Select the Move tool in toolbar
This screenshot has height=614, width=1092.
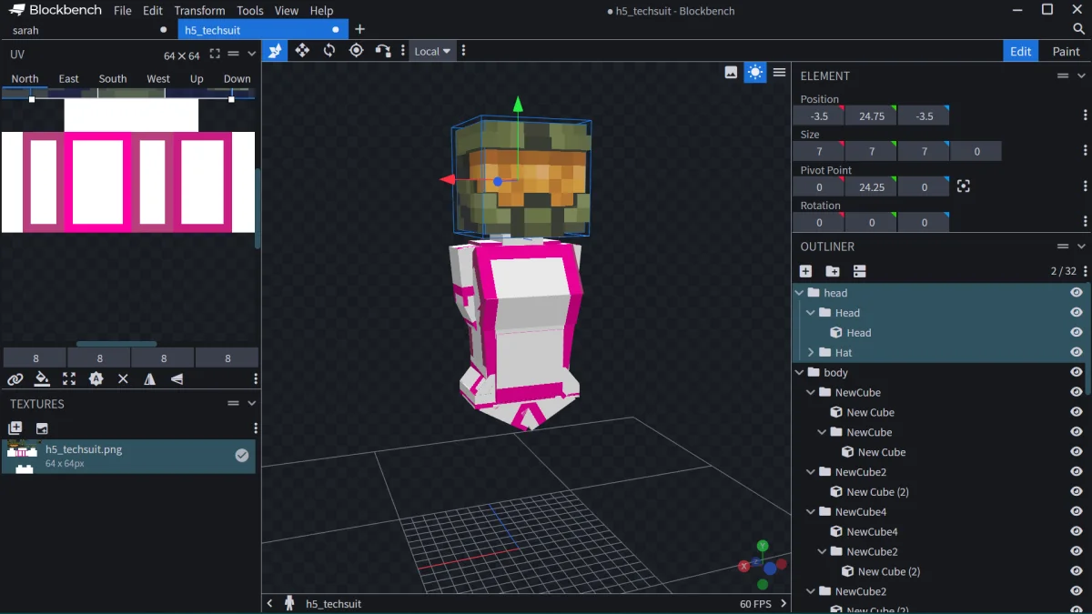pos(275,51)
